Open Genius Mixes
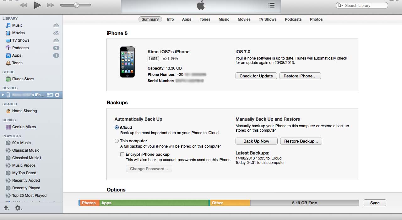Image resolution: width=402 pixels, height=220 pixels. 24,127
